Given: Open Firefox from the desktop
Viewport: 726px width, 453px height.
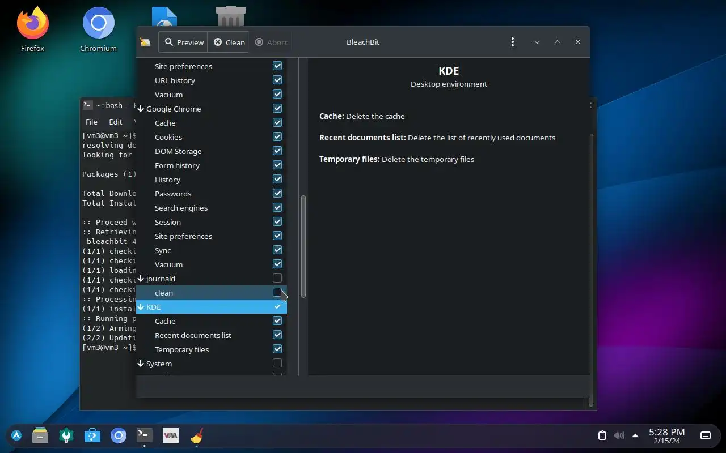Looking at the screenshot, I should click(x=32, y=30).
